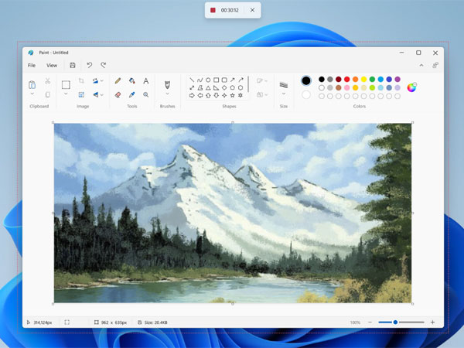
Task: Select the Color picker eyedropper tool
Action: coord(132,94)
